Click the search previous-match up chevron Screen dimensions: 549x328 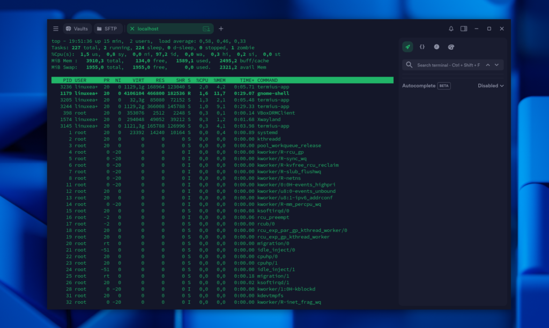pos(488,65)
